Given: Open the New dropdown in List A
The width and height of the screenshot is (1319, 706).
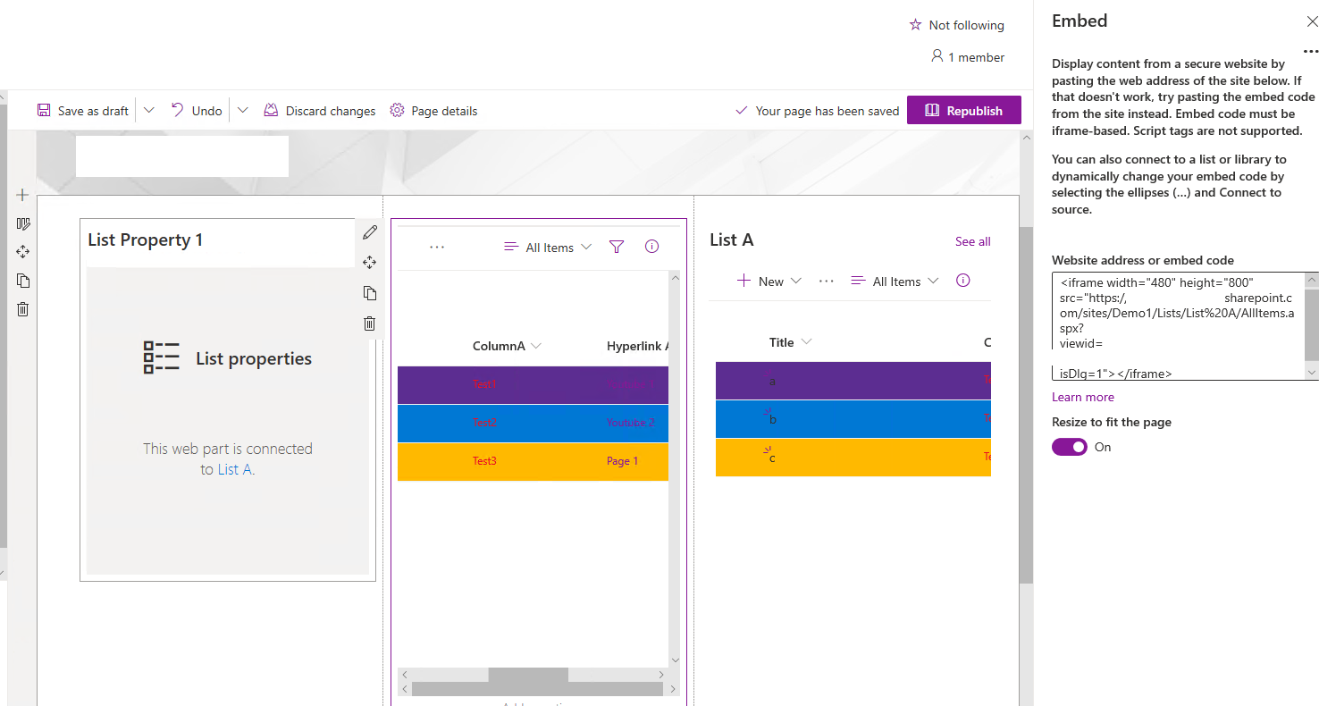Looking at the screenshot, I should point(769,281).
